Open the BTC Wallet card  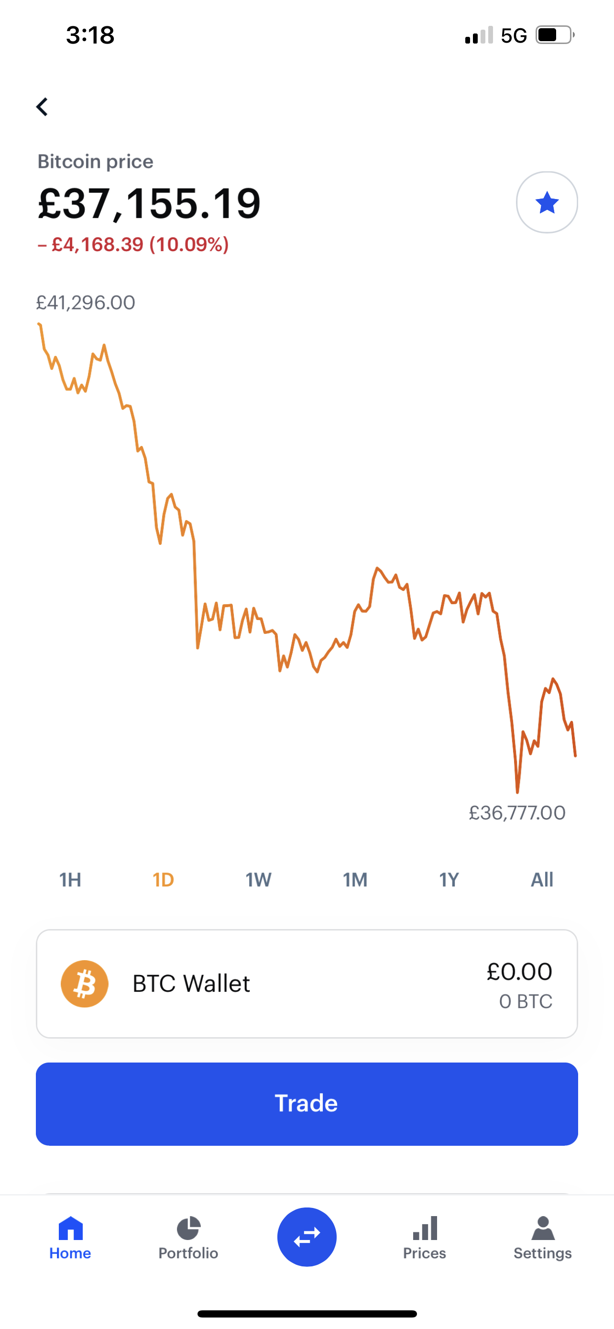click(x=307, y=983)
